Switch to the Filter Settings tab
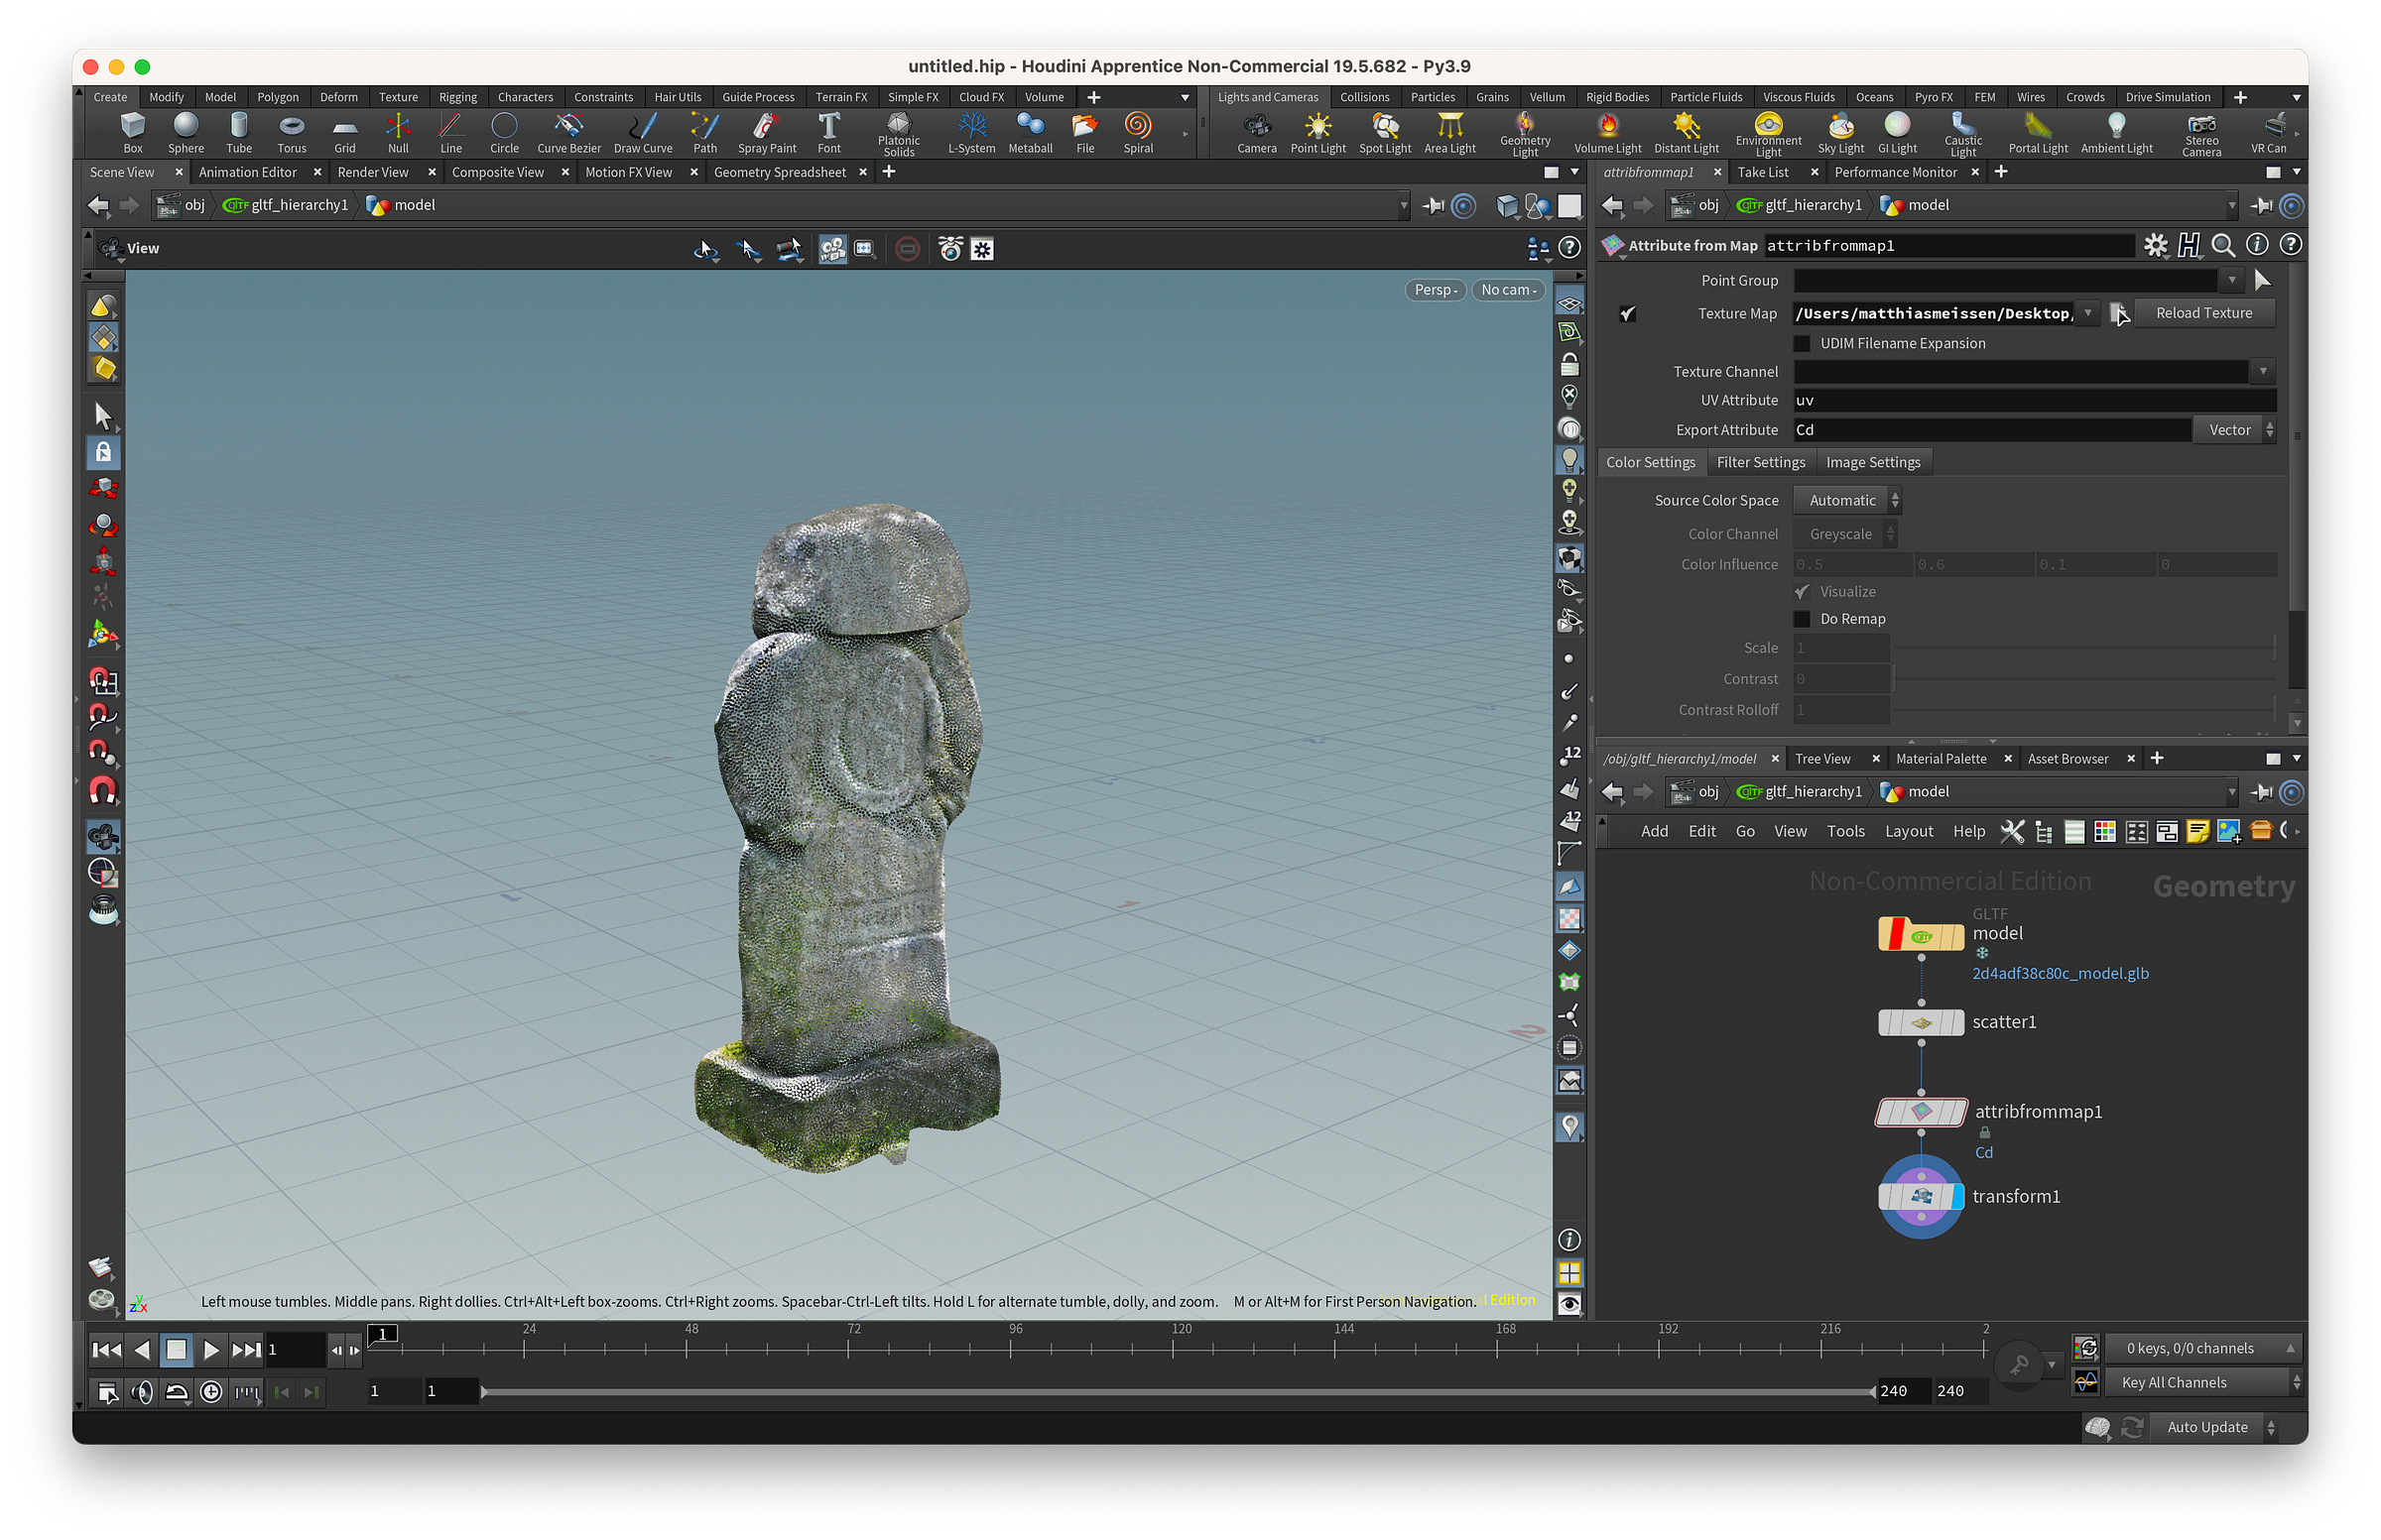The height and width of the screenshot is (1540, 2381). point(1760,462)
